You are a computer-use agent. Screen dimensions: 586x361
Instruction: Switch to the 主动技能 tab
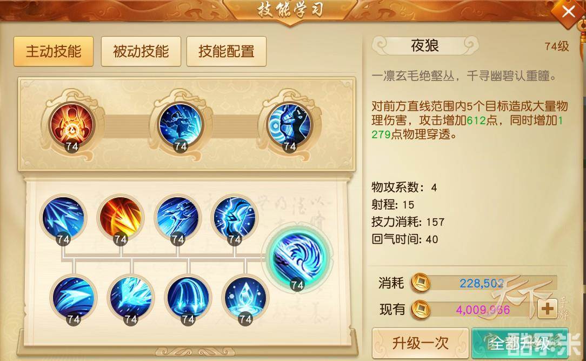point(54,51)
